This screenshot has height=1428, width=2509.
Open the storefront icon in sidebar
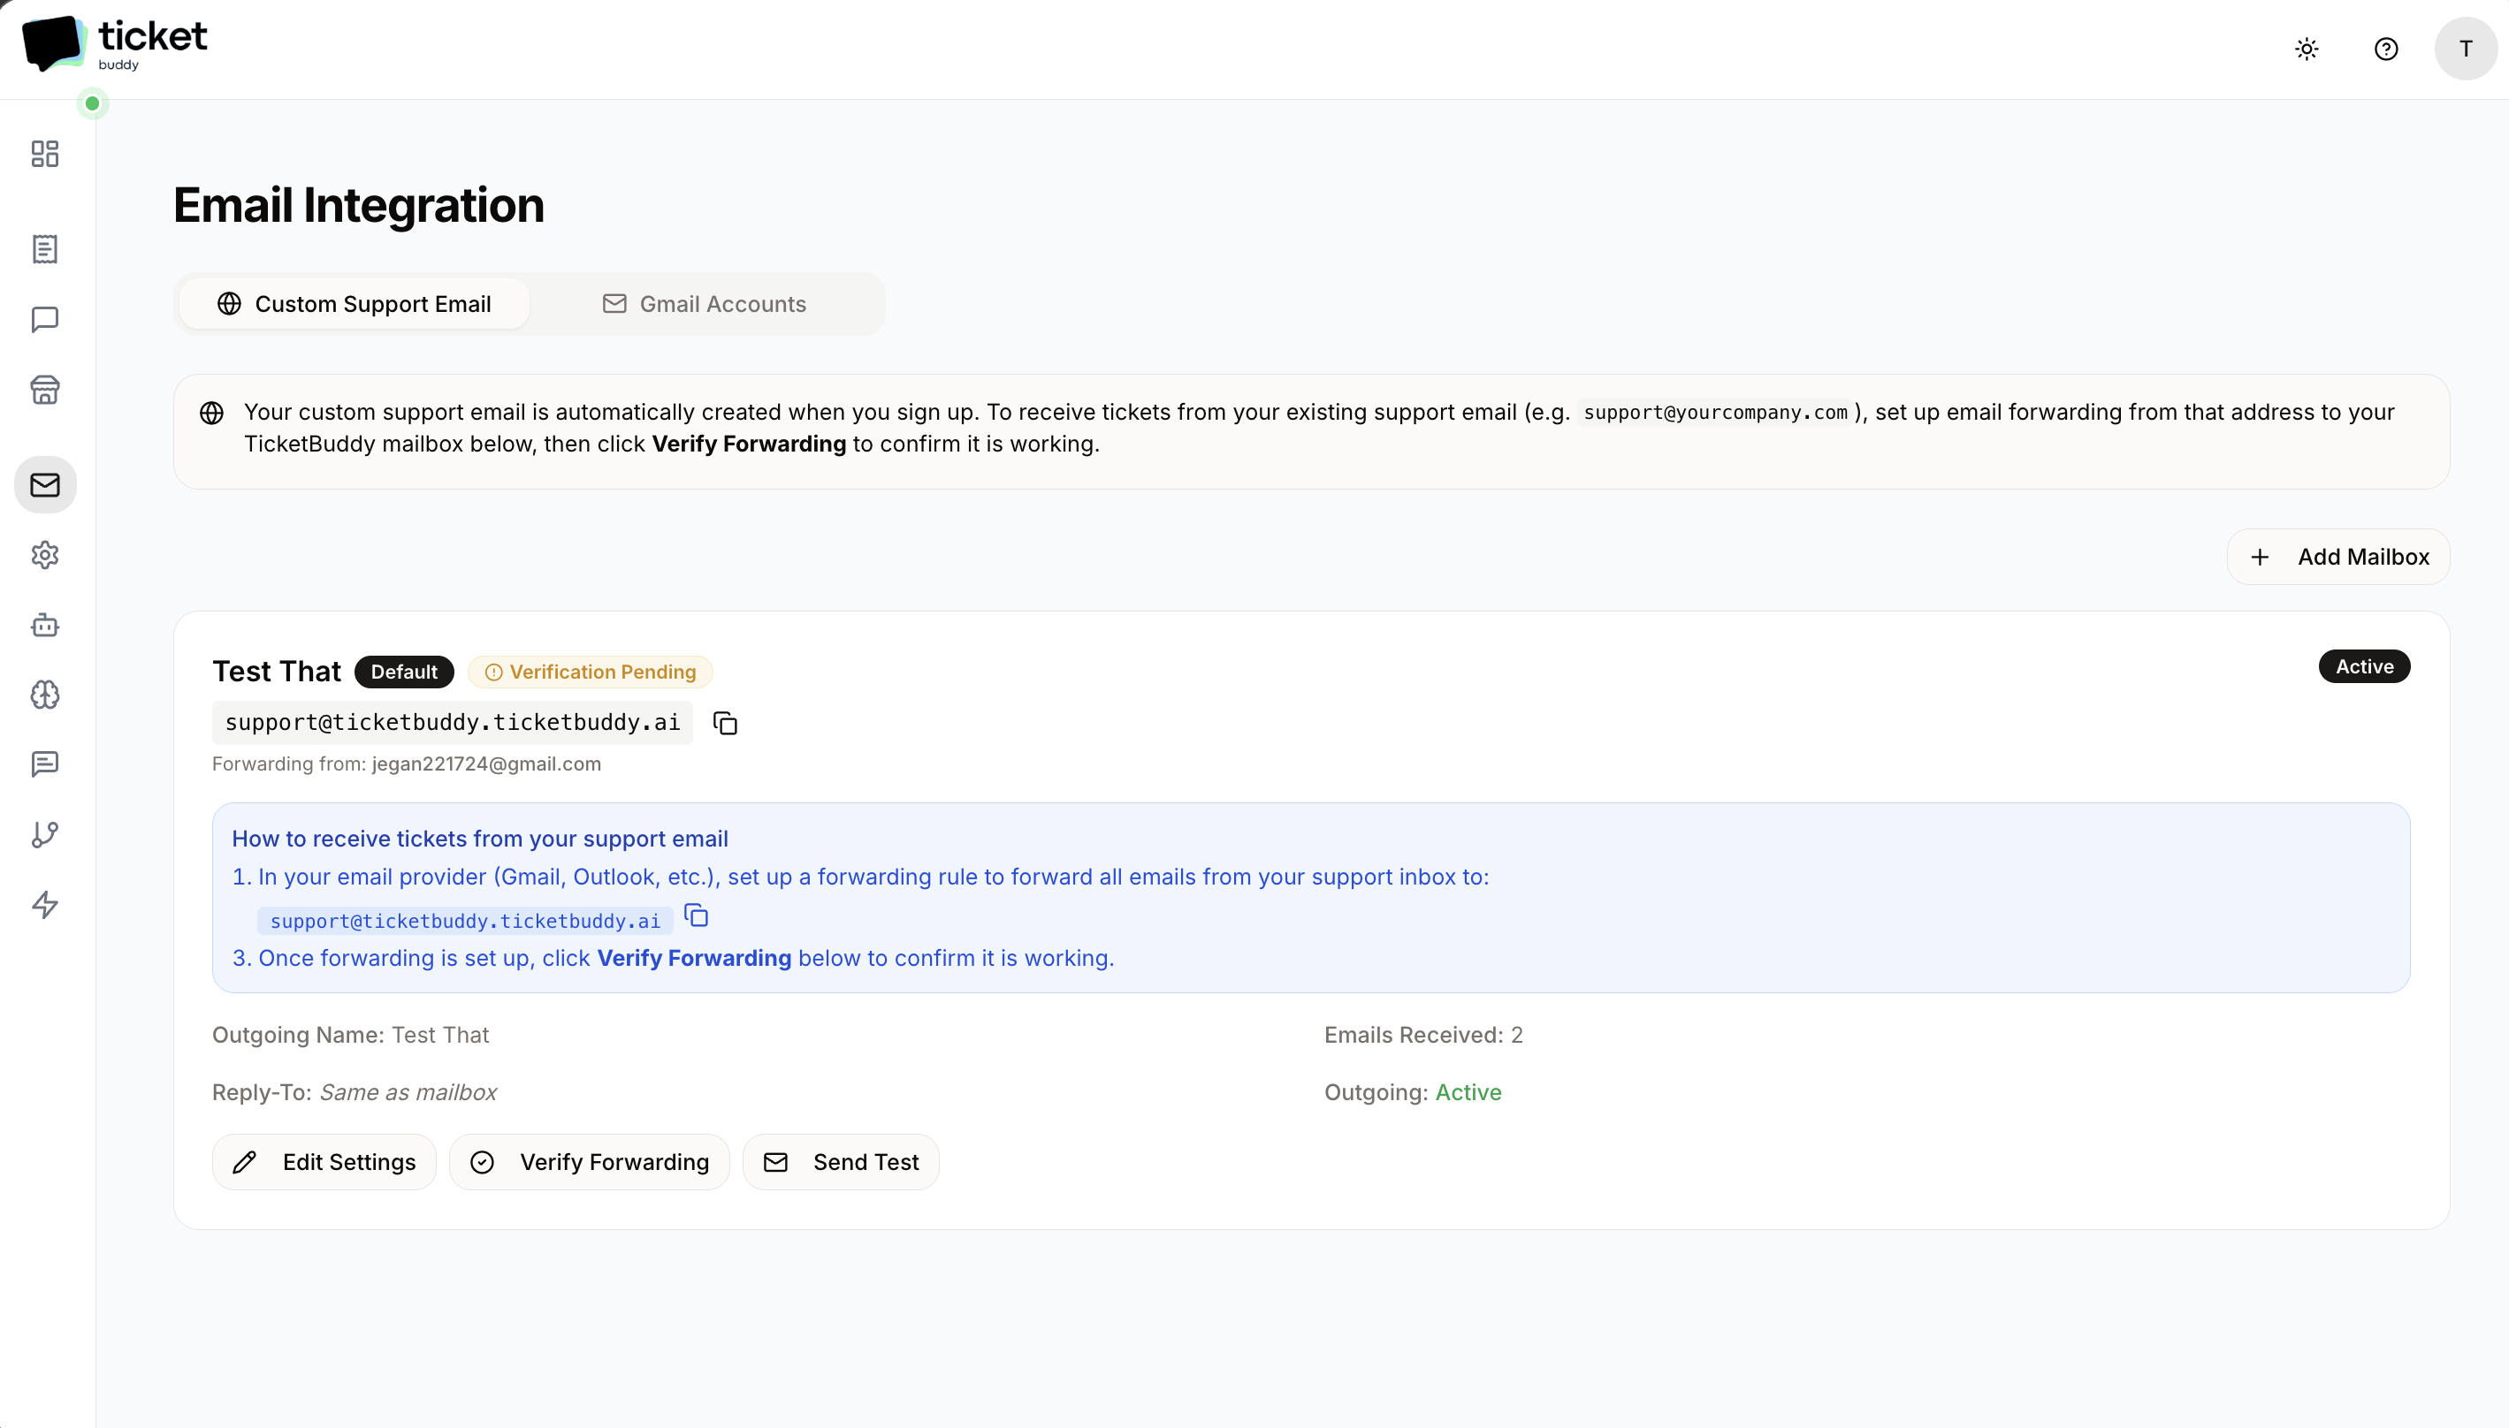point(44,390)
